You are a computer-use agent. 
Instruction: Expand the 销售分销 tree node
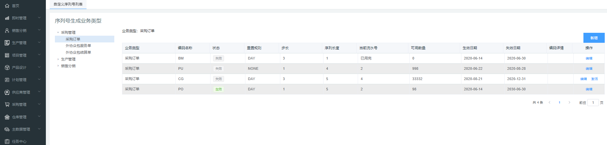[x=58, y=66]
